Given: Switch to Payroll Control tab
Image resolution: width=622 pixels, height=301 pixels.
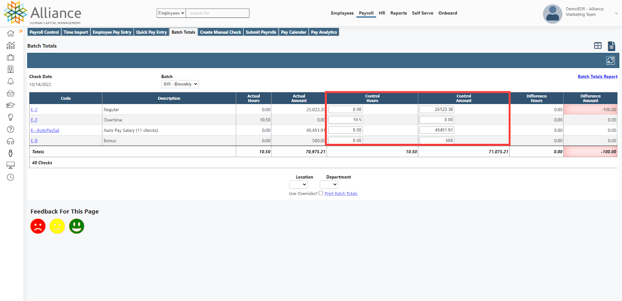Looking at the screenshot, I should tap(44, 32).
